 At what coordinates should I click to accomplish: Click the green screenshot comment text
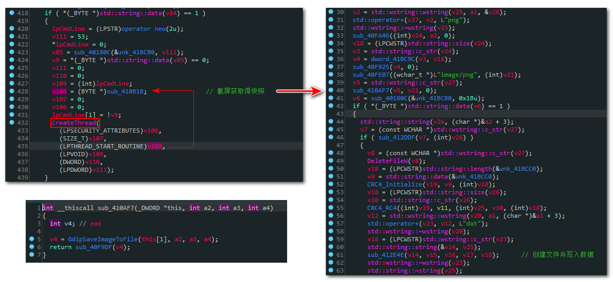[235, 91]
